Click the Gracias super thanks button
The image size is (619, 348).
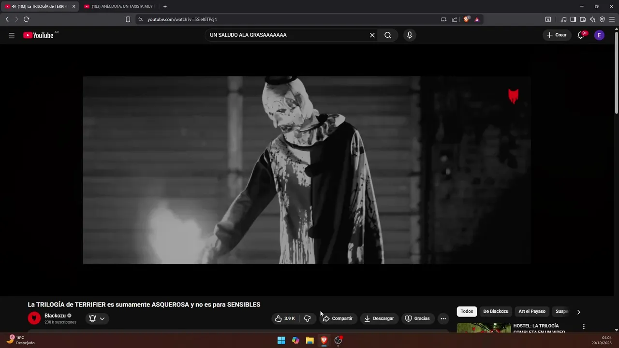[417, 319]
